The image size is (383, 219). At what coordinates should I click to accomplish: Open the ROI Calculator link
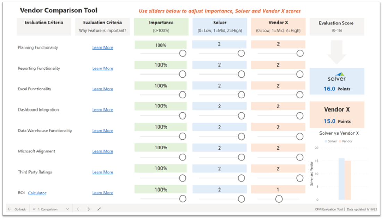point(37,193)
